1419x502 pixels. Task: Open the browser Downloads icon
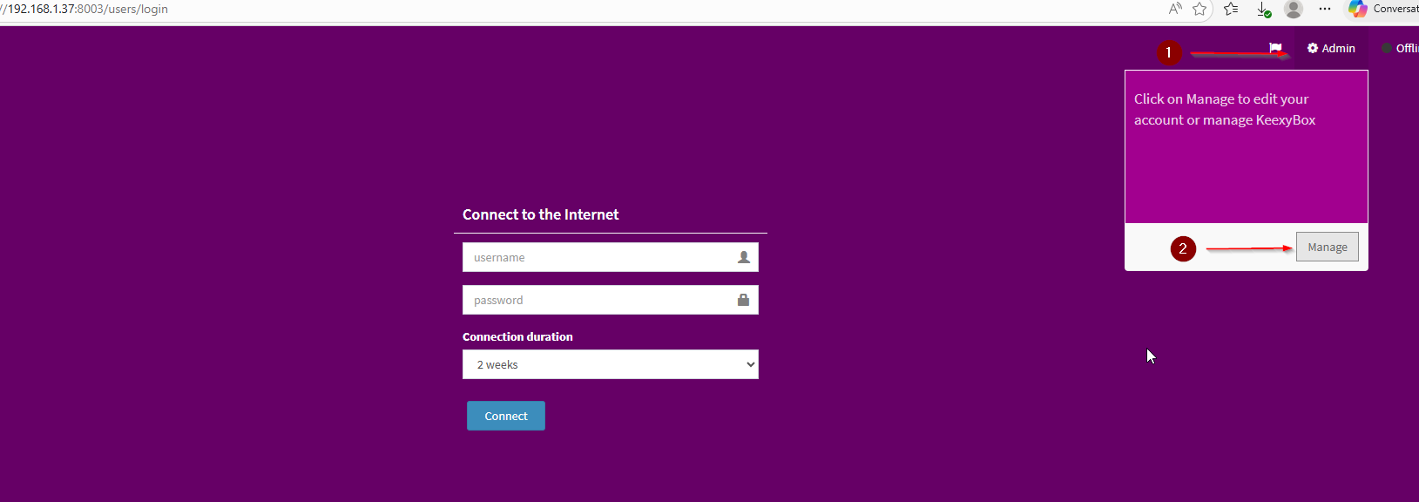(1263, 10)
